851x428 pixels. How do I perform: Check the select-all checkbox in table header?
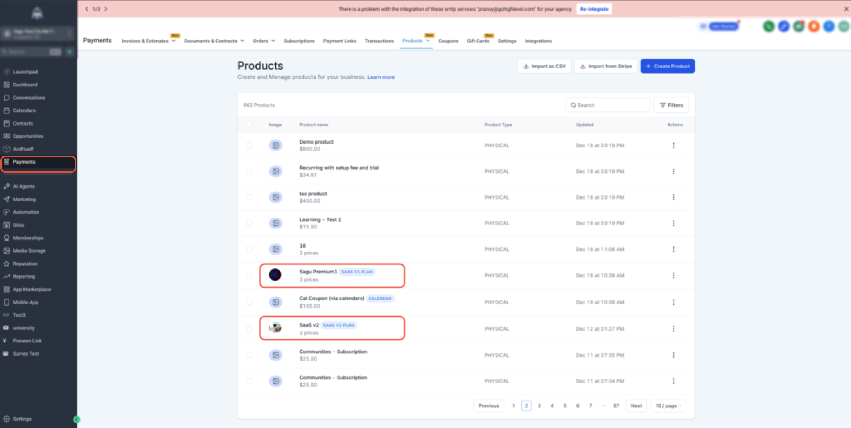point(249,124)
